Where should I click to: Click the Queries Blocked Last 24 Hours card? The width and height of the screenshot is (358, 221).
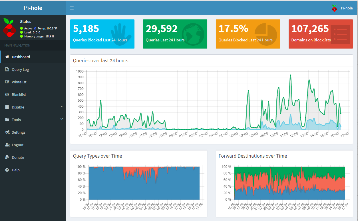click(102, 34)
